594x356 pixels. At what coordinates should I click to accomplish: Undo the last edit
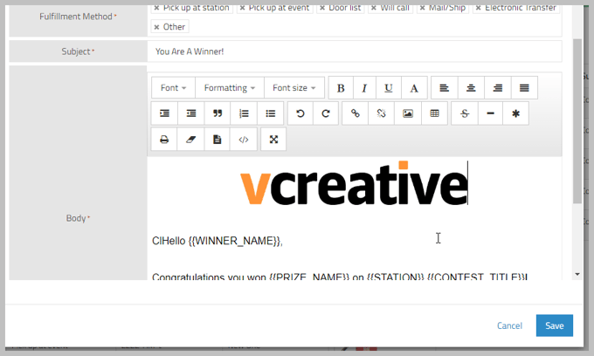(x=300, y=113)
